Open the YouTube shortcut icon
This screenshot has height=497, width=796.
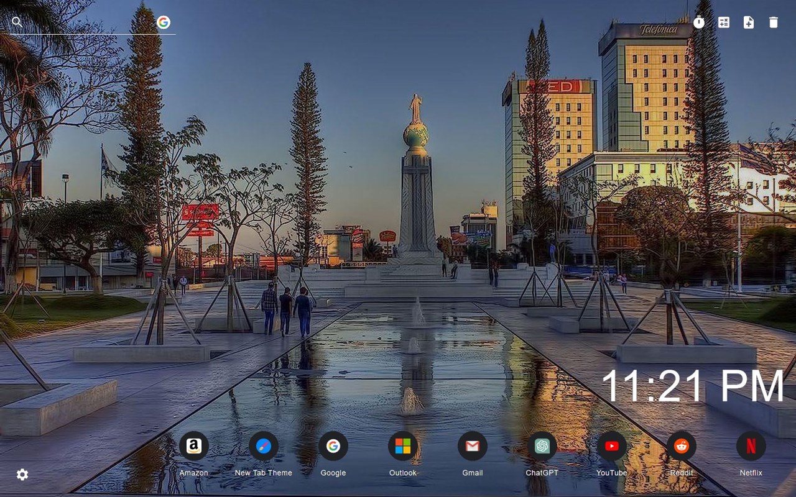tap(612, 446)
